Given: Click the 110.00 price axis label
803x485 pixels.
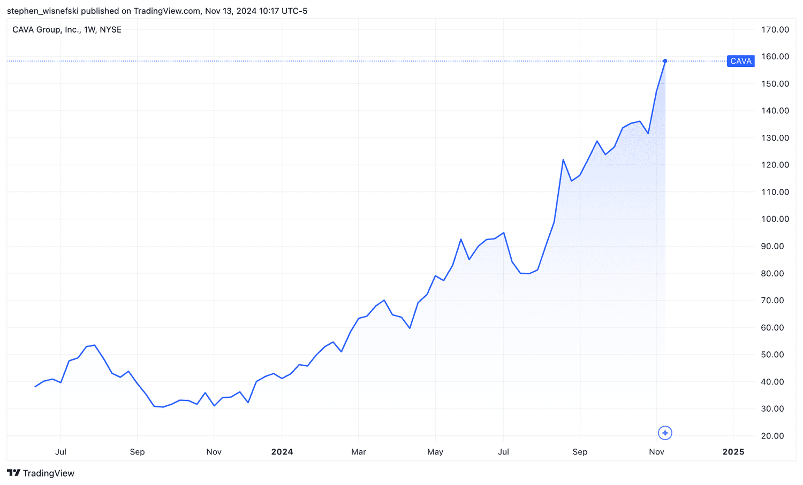Looking at the screenshot, I should pyautogui.click(x=775, y=192).
